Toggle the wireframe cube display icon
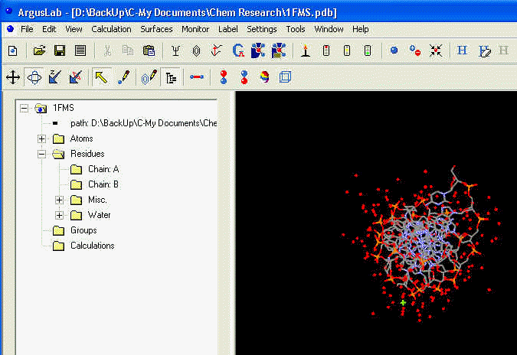This screenshot has height=355, width=517. coord(285,77)
